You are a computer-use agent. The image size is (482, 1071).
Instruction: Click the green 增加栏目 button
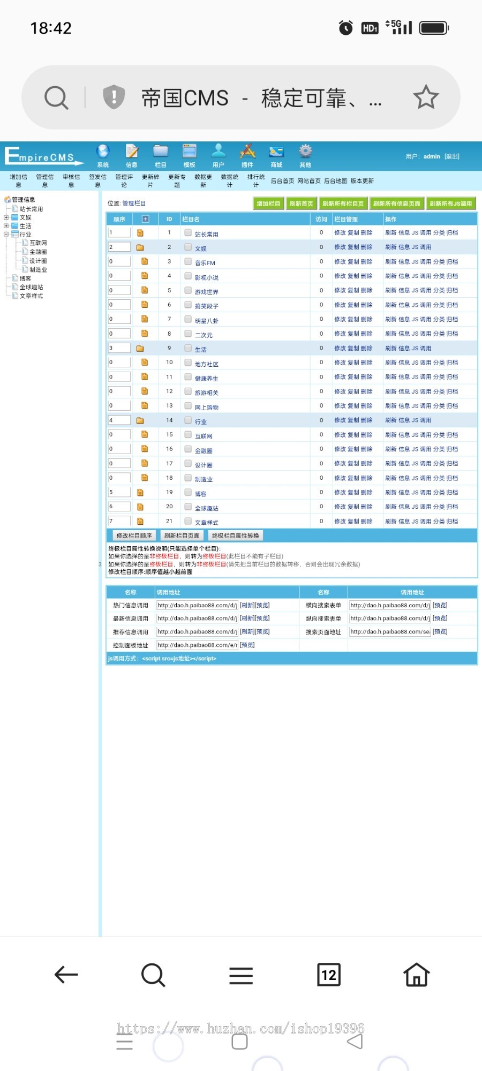(x=268, y=203)
